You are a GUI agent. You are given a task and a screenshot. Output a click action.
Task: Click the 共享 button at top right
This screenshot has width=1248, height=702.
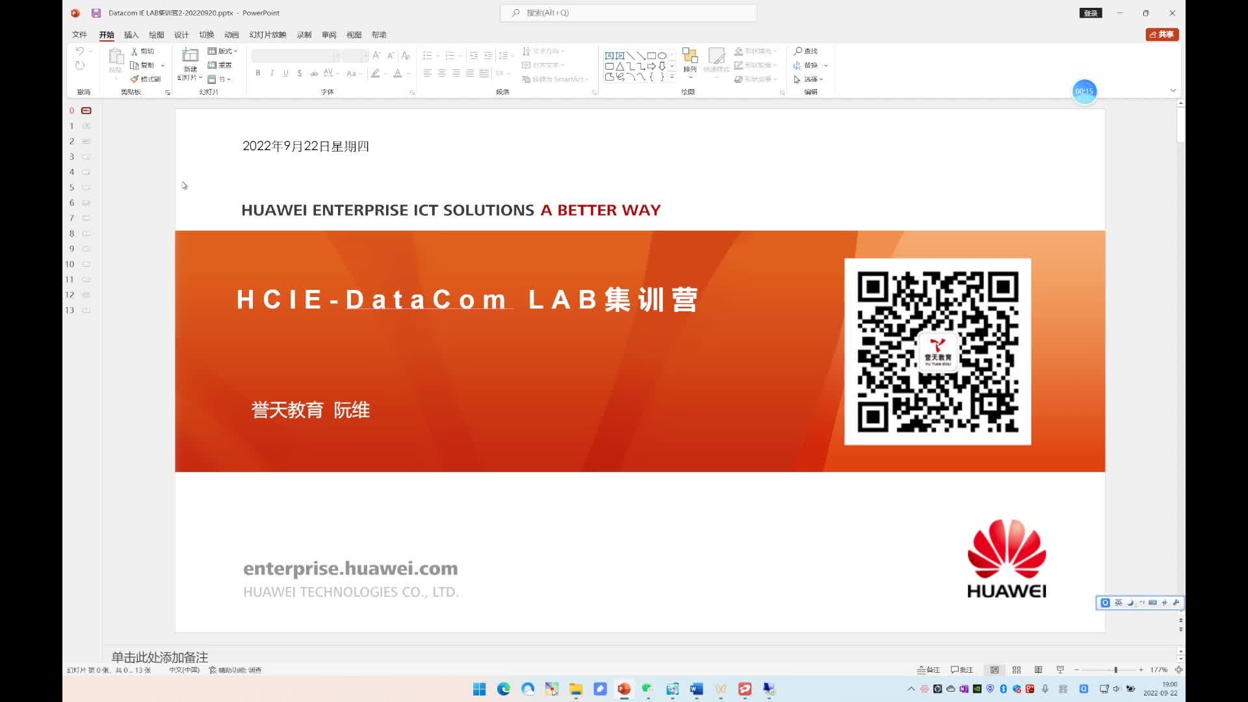point(1163,34)
